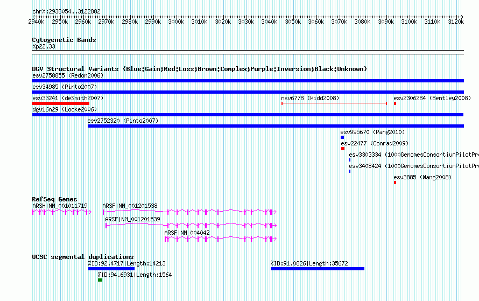Screen dimensions: 479x301
Task: Select the dgv16n29 (Locke2006) blue bar
Action: tap(248, 115)
